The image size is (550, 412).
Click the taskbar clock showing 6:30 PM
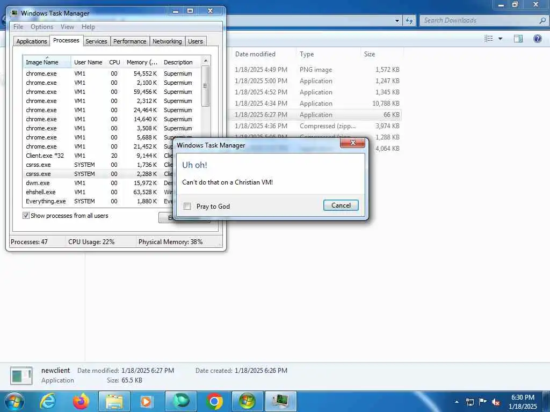[x=523, y=402]
